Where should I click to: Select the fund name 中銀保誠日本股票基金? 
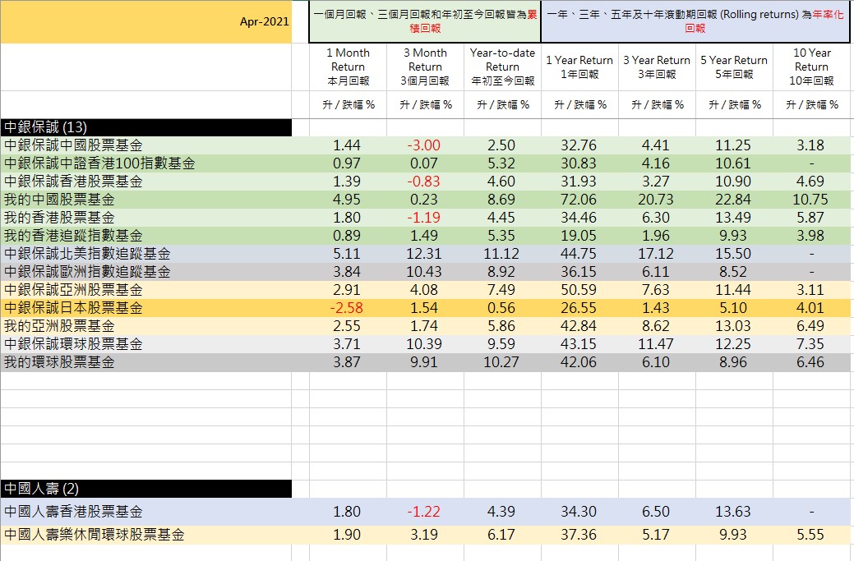pyautogui.click(x=73, y=308)
